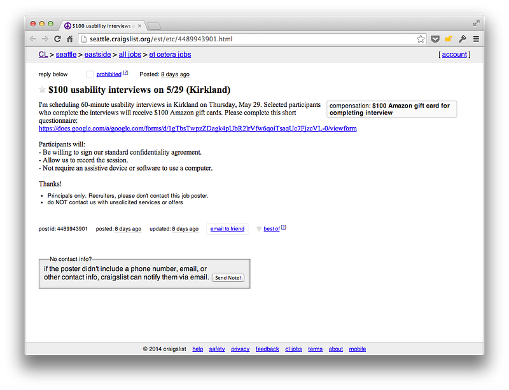Click the 'reply below' text
509x390 pixels.
(53, 74)
